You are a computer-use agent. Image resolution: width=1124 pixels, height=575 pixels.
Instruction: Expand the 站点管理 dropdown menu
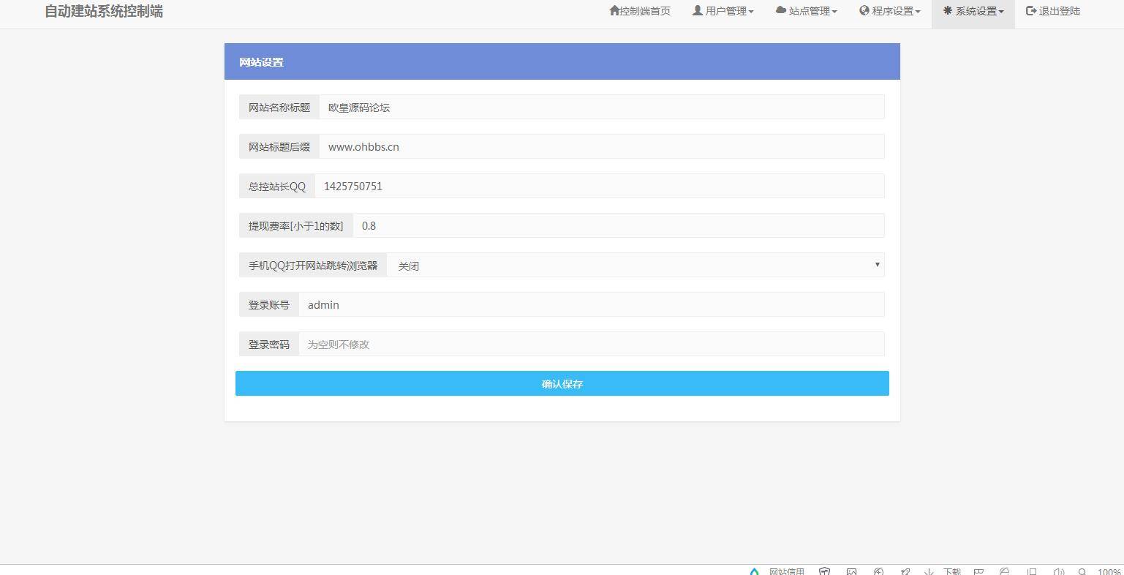(806, 10)
